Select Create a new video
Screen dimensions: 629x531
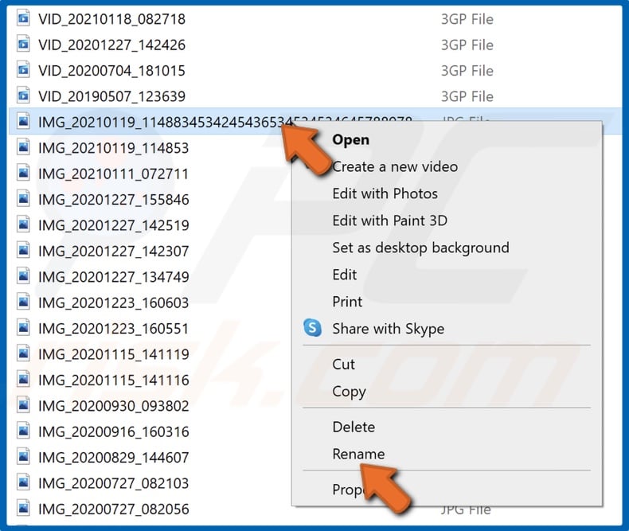[x=395, y=166]
